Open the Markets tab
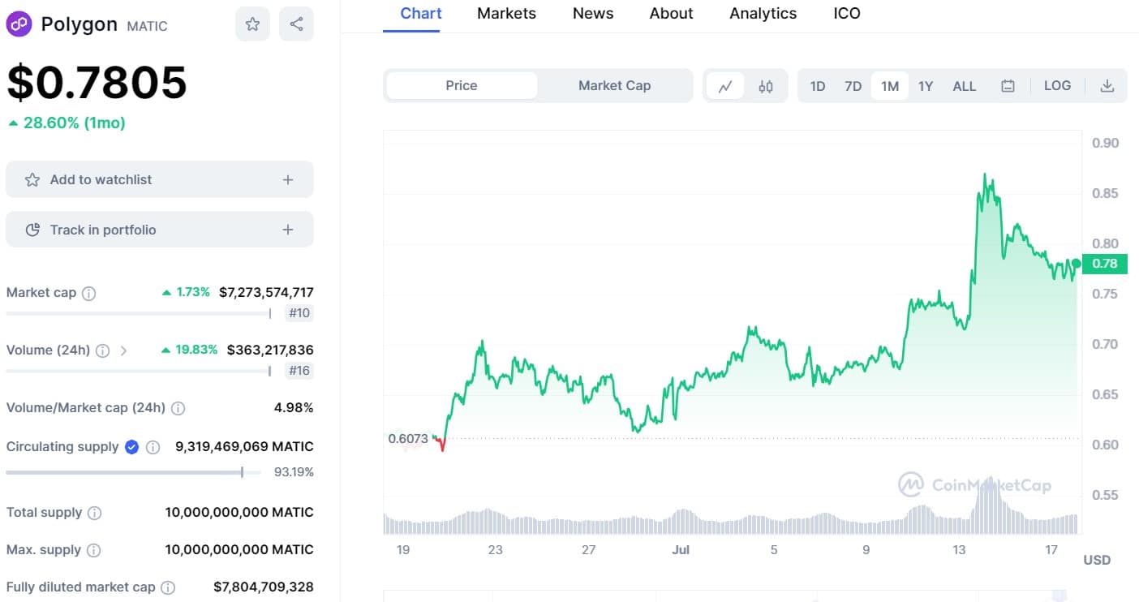 tap(506, 13)
